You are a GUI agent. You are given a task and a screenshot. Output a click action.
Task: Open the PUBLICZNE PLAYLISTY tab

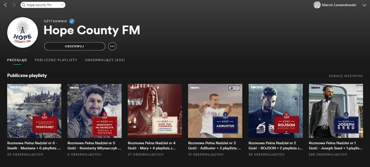[56, 60]
